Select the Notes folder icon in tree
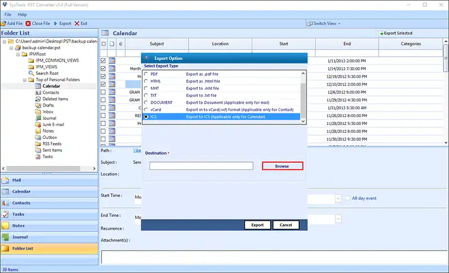 (38, 131)
